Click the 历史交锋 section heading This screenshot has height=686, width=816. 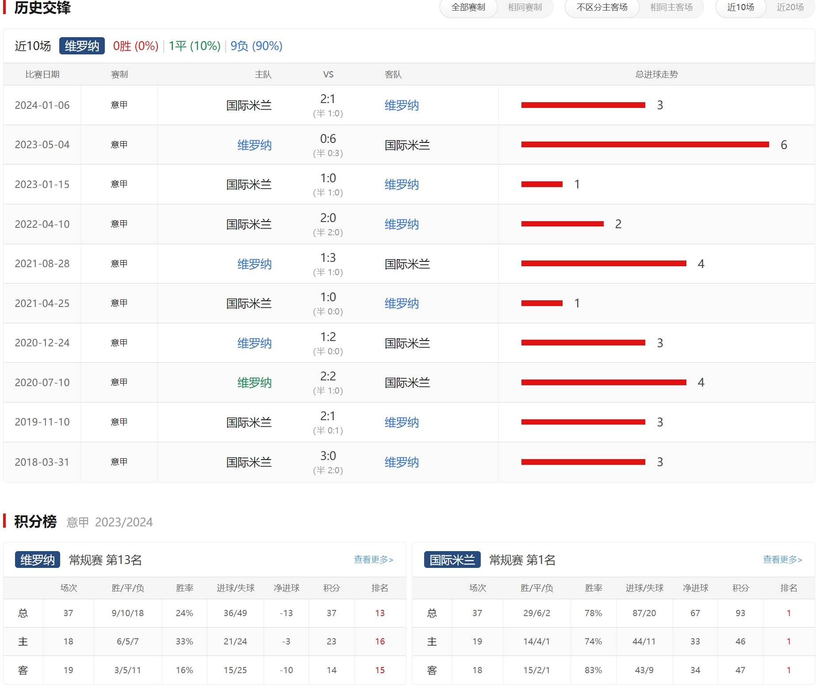[42, 8]
